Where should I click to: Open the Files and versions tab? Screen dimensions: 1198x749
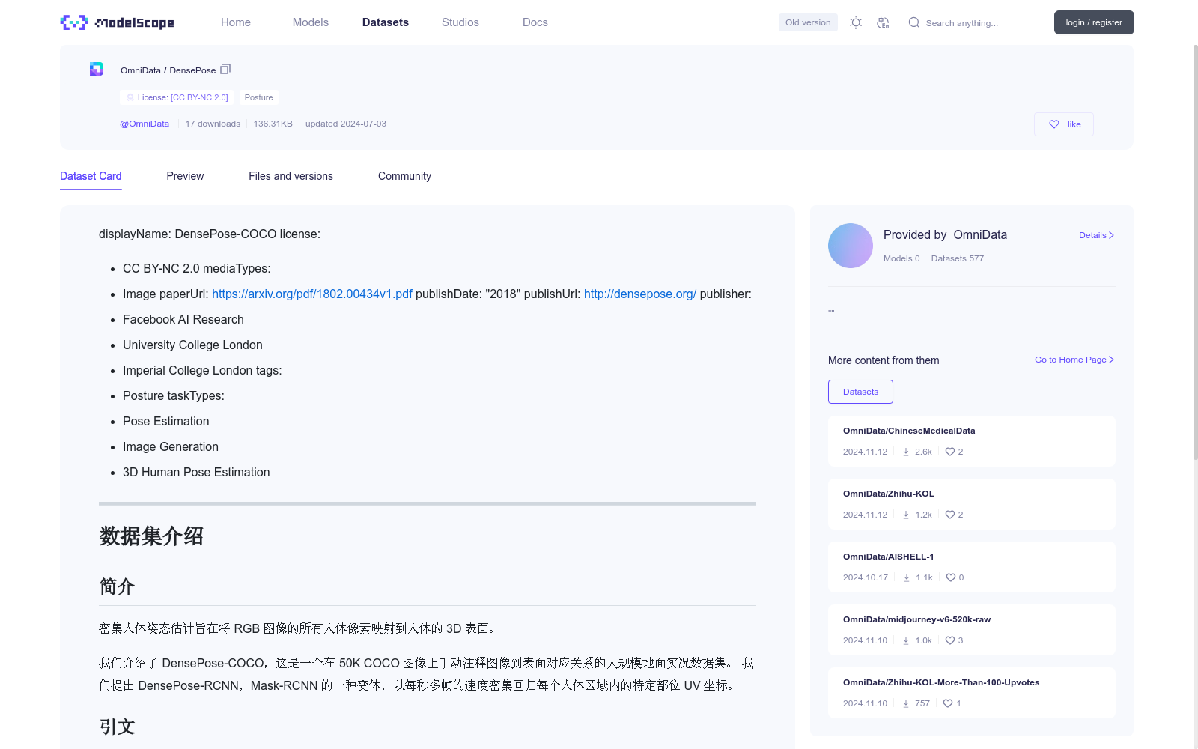[291, 176]
